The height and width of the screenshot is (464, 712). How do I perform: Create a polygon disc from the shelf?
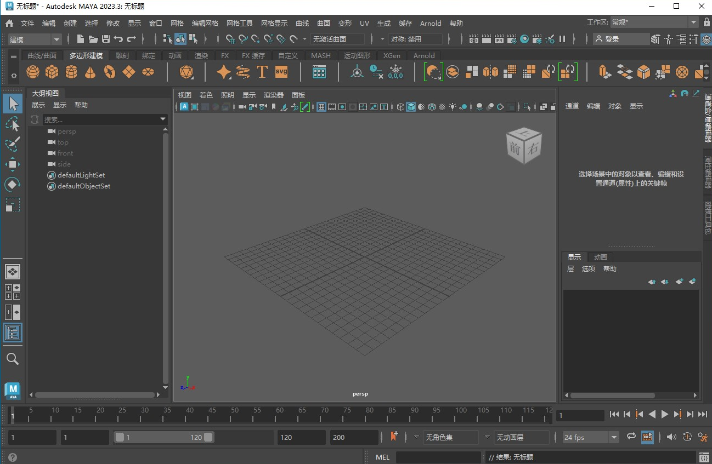coord(148,72)
